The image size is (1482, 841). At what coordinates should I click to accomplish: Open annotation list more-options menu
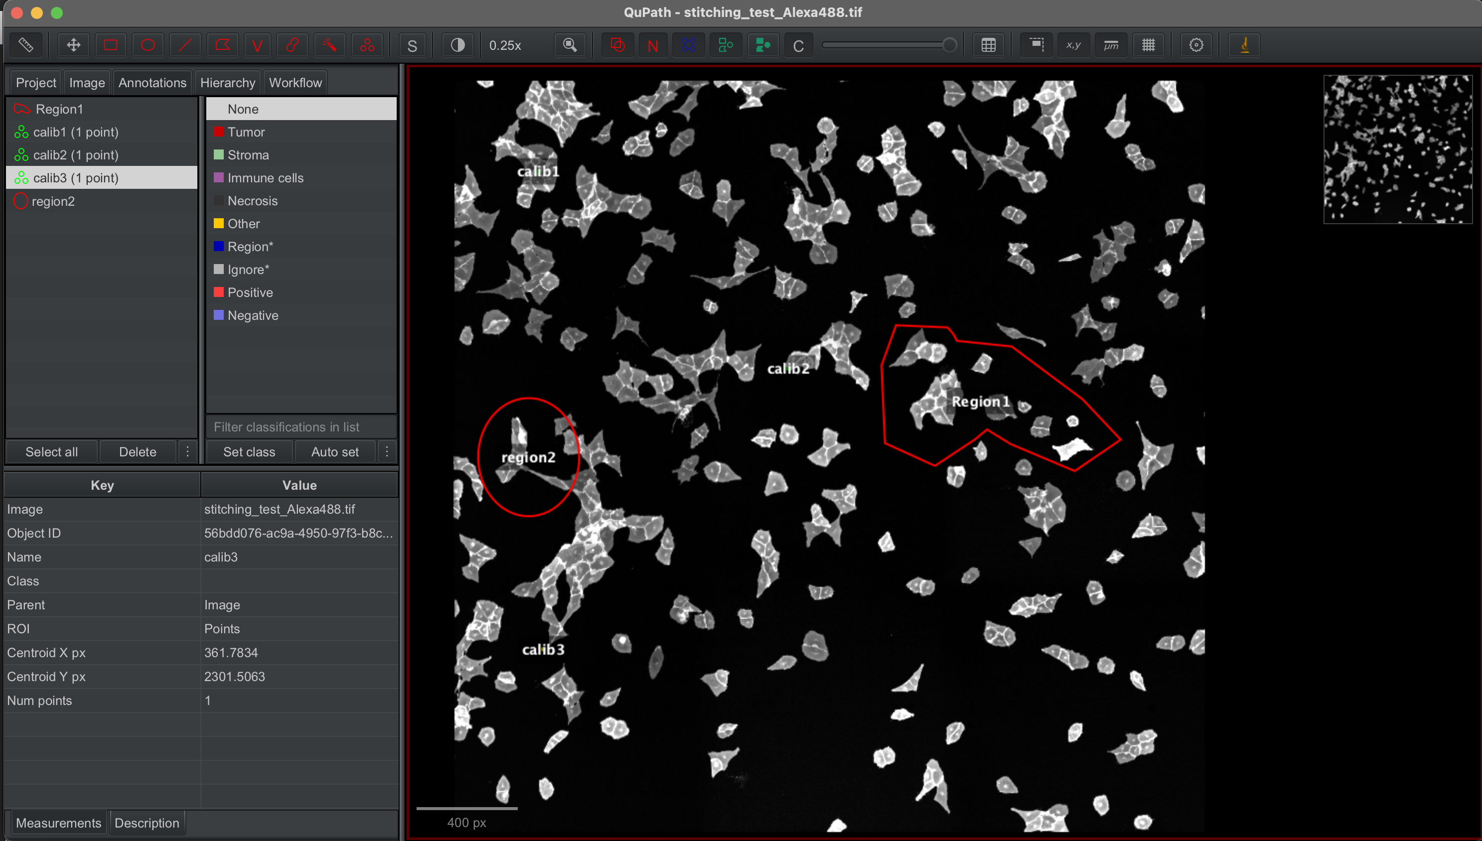(187, 452)
